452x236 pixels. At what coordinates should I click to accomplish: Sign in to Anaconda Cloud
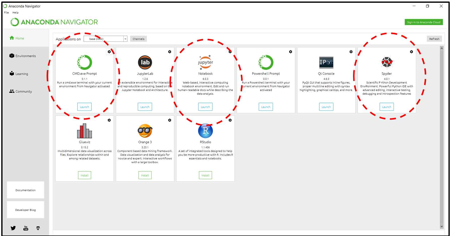424,22
